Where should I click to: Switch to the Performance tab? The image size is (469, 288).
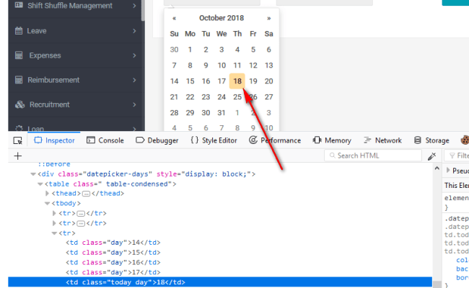275,140
